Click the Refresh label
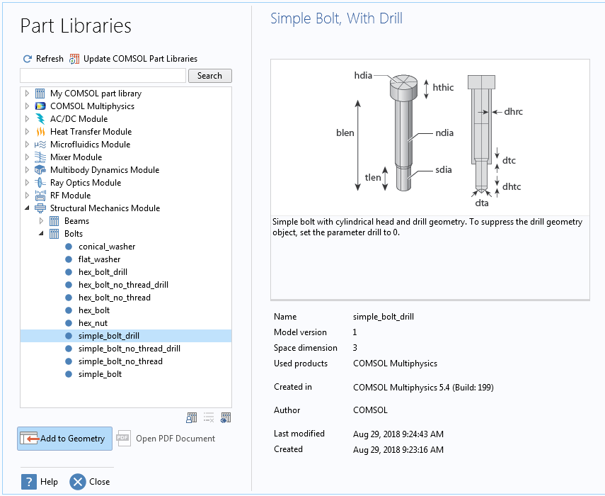This screenshot has width=605, height=496. point(50,59)
